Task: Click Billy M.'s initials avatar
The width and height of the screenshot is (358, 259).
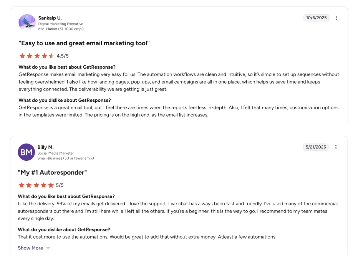Action: (26, 152)
